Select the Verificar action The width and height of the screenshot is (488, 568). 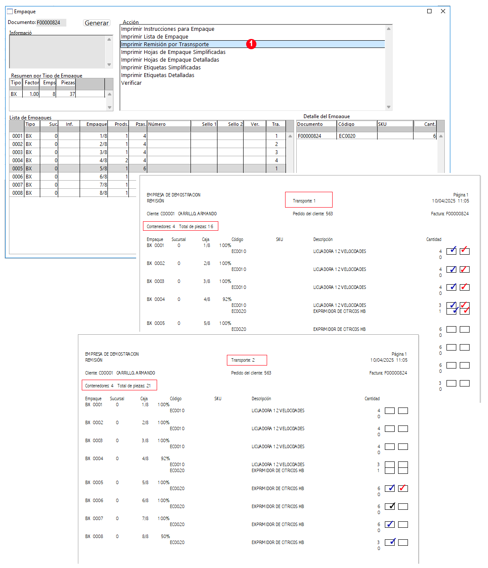coord(253,83)
